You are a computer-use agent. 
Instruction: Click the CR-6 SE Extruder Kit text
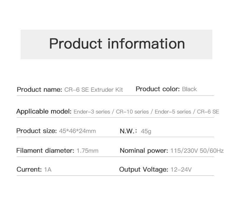tap(93, 90)
